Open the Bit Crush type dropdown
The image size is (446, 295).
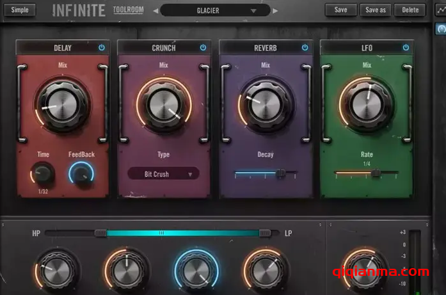163,173
